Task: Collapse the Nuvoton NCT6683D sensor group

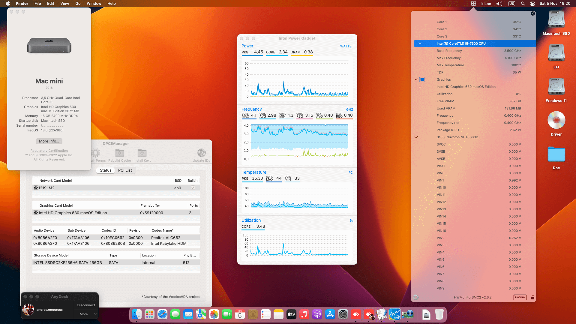Action: [x=416, y=137]
